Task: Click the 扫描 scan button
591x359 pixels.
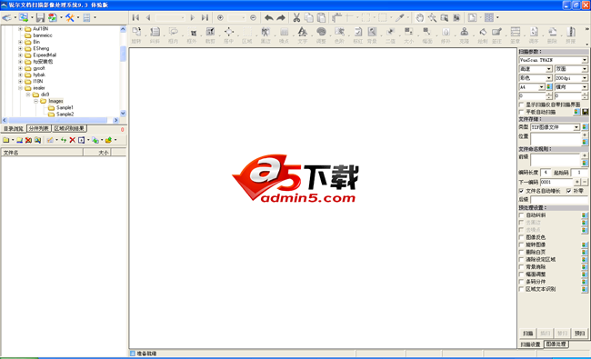Action: (x=527, y=333)
